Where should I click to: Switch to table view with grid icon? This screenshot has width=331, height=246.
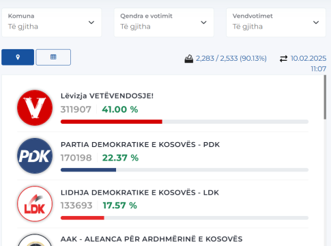(53, 57)
